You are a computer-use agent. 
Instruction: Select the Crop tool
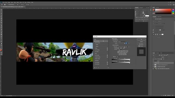tap(1, 17)
